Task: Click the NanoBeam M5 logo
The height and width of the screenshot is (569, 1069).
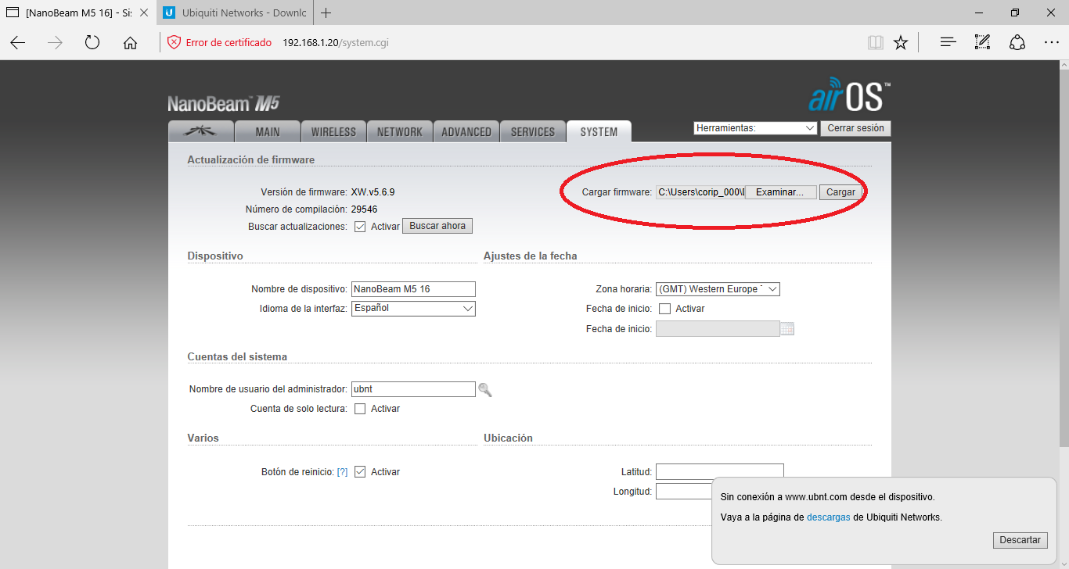Action: pos(224,104)
